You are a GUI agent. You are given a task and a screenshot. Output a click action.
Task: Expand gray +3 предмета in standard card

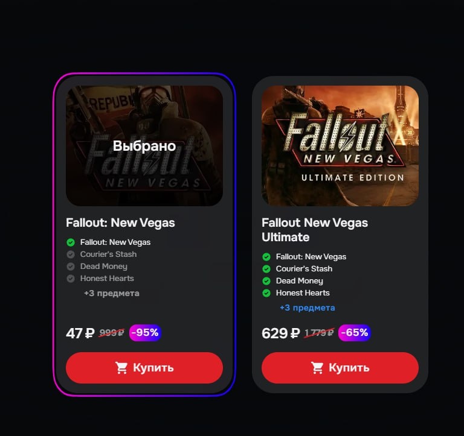pos(112,293)
